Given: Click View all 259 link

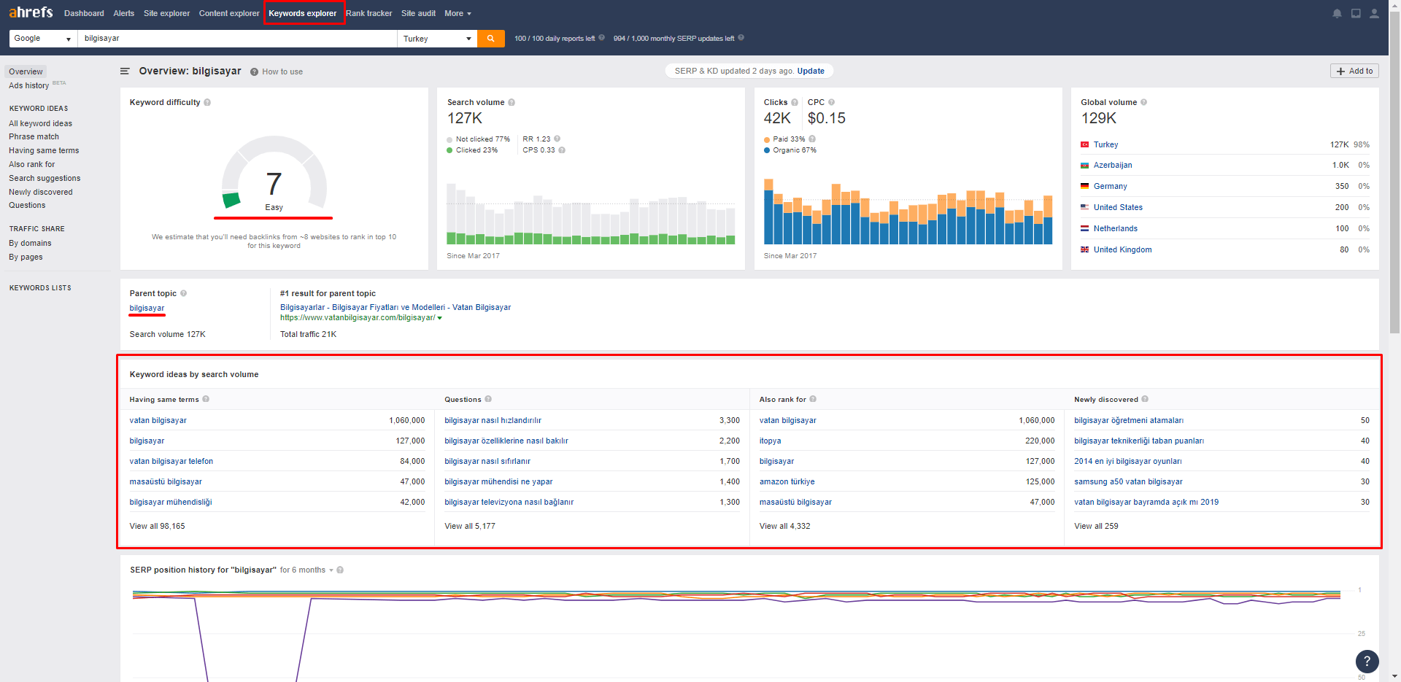Looking at the screenshot, I should tap(1096, 526).
